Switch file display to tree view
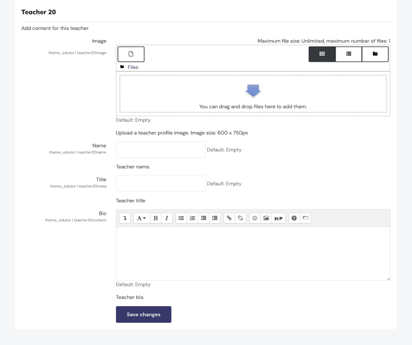The image size is (412, 345). (x=375, y=53)
